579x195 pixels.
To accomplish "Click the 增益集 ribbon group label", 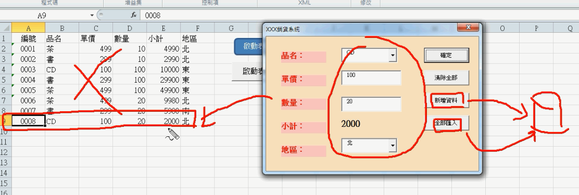I will pos(133,3).
